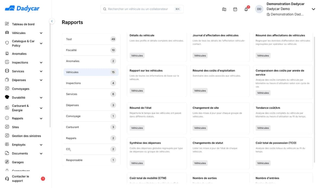Expand the Documents sidebar chevron

41,153
